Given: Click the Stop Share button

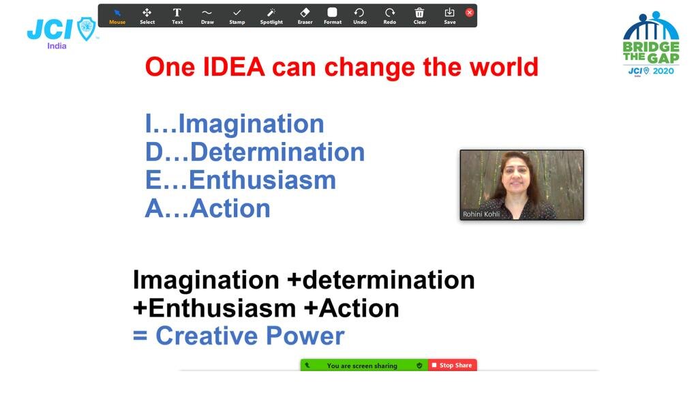Looking at the screenshot, I should (453, 365).
